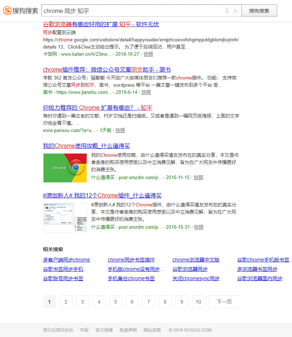This screenshot has height=337, width=292.
Task: Select current page 1 in pagination
Action: tap(49, 302)
